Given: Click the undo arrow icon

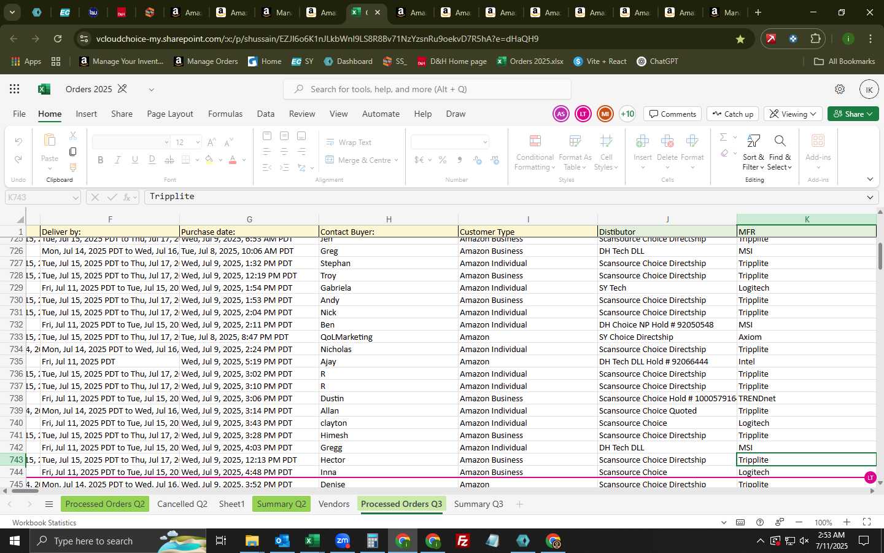Looking at the screenshot, I should 18,142.
